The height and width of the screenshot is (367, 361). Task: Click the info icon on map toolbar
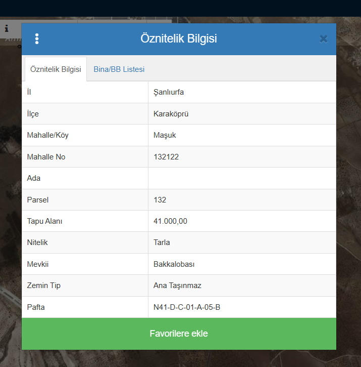pos(7,29)
